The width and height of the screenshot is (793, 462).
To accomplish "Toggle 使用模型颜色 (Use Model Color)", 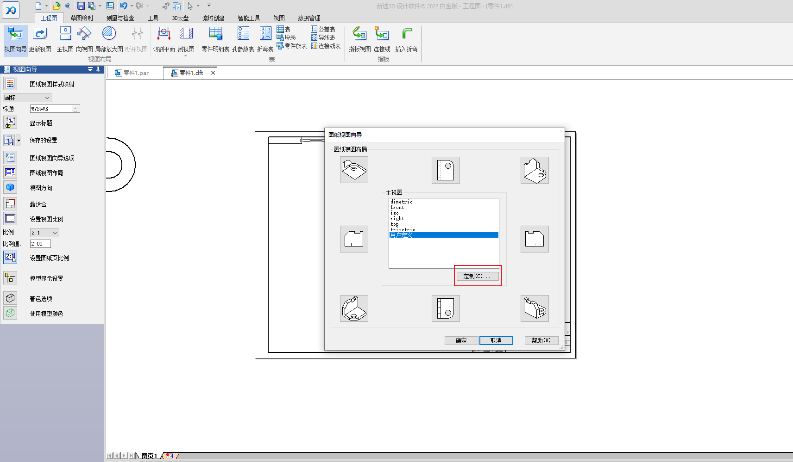I will [10, 313].
